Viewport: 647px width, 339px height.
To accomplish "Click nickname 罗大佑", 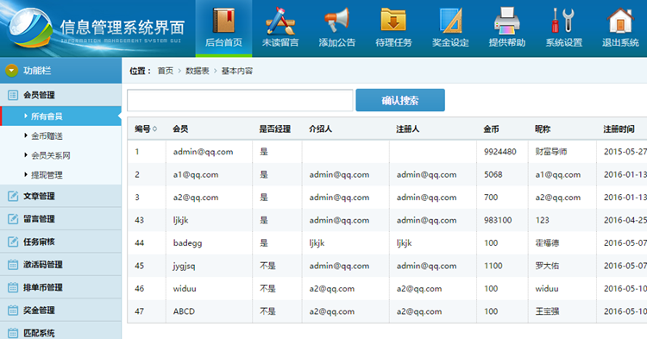I will click(x=547, y=266).
